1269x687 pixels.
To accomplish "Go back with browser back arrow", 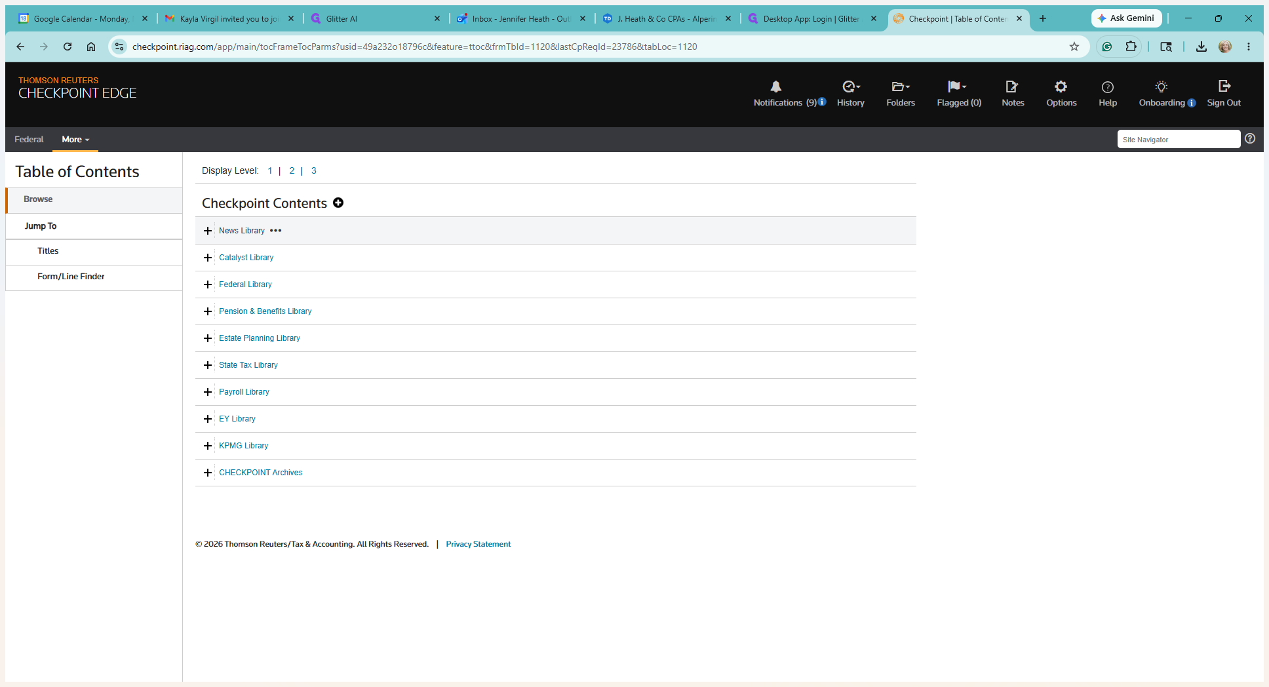I will point(20,47).
